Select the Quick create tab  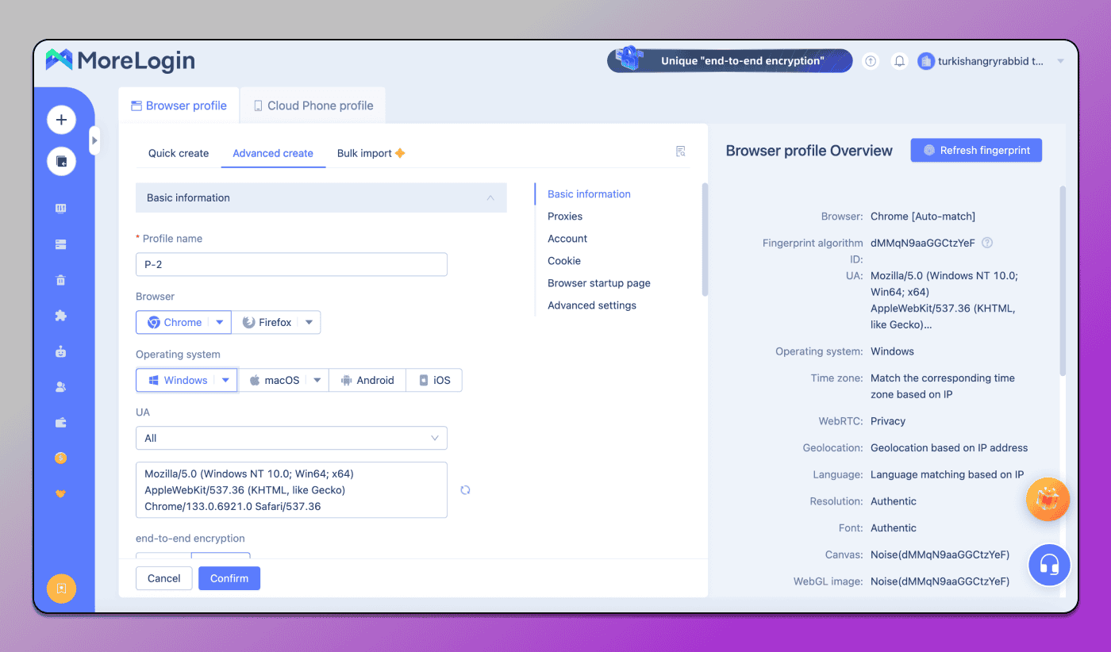(179, 153)
